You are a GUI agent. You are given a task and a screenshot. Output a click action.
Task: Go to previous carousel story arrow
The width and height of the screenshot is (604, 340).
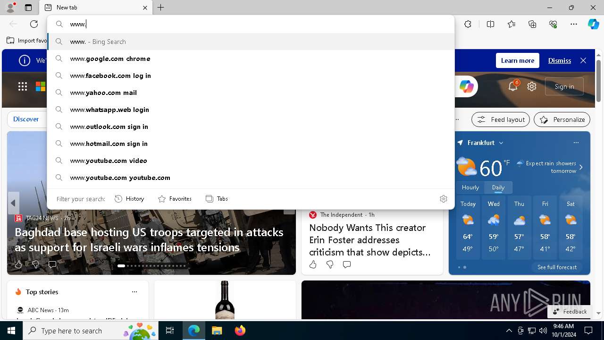pos(13,203)
